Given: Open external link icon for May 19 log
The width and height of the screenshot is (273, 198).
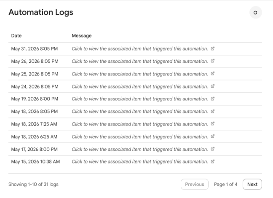Looking at the screenshot, I should (213, 99).
